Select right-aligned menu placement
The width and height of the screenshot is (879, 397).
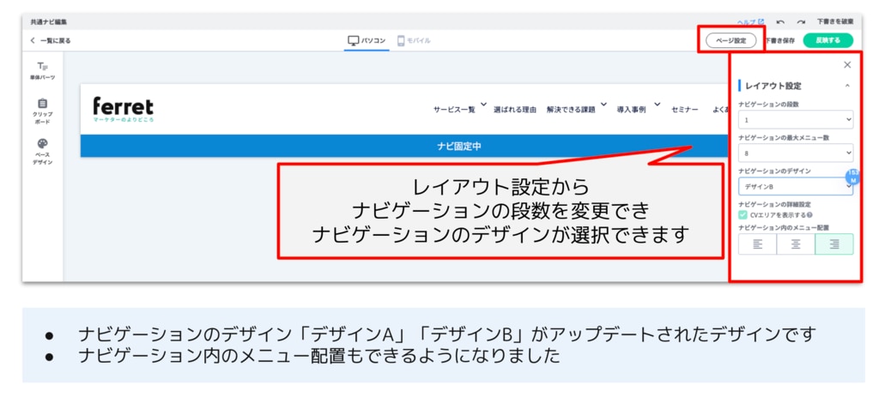834,244
